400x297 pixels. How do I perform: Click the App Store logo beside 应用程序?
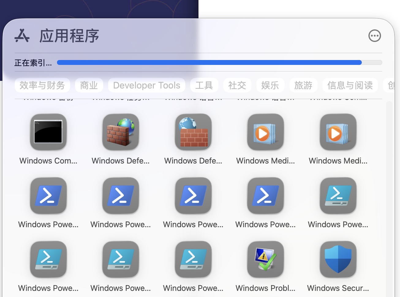click(x=22, y=36)
